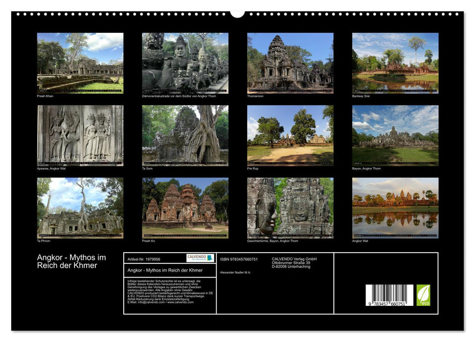Open the Preah Khan photo thumbnail
This screenshot has width=475, height=342.
pyautogui.click(x=80, y=64)
